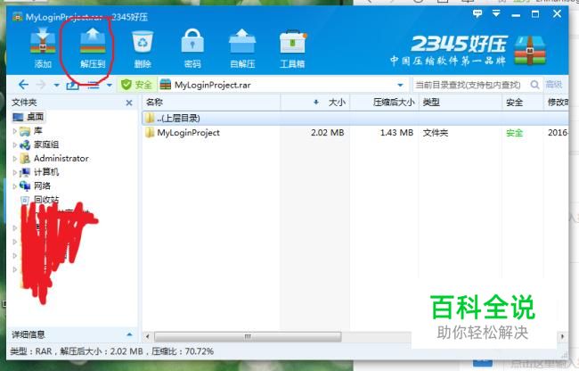Open the 密码 (Password) lock tool
Viewport: 579px width, 371px height.
tap(192, 48)
